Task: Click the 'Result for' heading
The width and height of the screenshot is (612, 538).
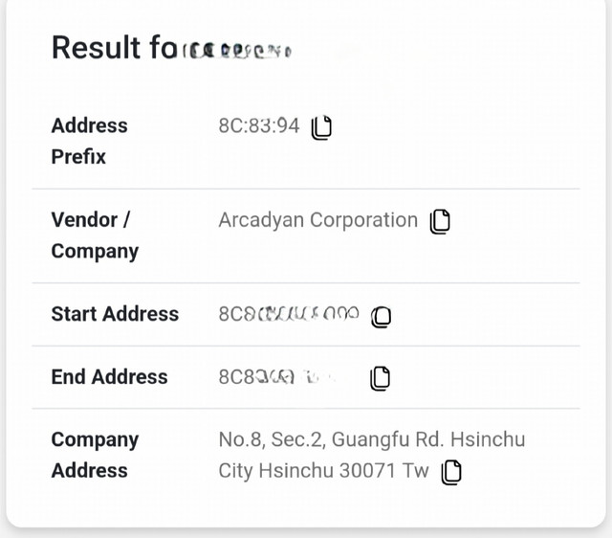Action: [115, 48]
